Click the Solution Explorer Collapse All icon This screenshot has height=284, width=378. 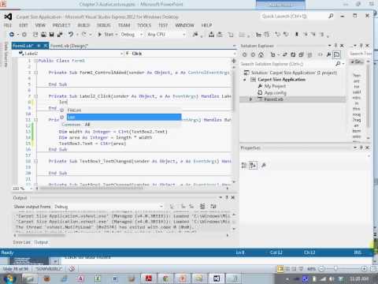pos(301,54)
